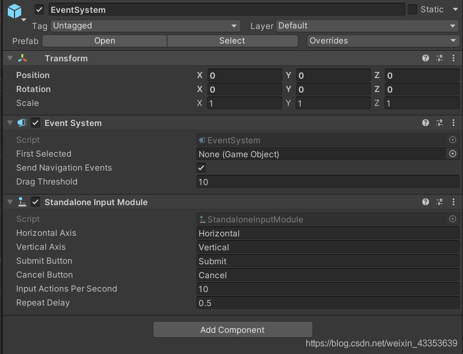The height and width of the screenshot is (354, 463).
Task: Click the Add Component button
Action: (233, 329)
